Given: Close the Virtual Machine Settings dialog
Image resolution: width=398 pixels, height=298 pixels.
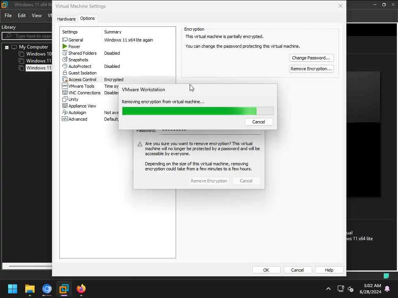Looking at the screenshot, I should [x=340, y=6].
